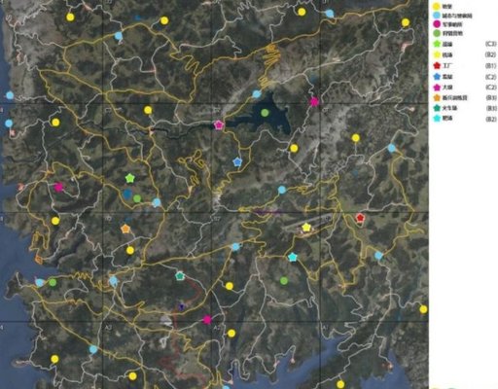
Task: Click the blue star marker on the map
Action: point(237,161)
